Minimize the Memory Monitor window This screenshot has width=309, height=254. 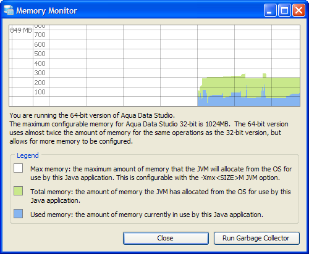(x=270, y=10)
